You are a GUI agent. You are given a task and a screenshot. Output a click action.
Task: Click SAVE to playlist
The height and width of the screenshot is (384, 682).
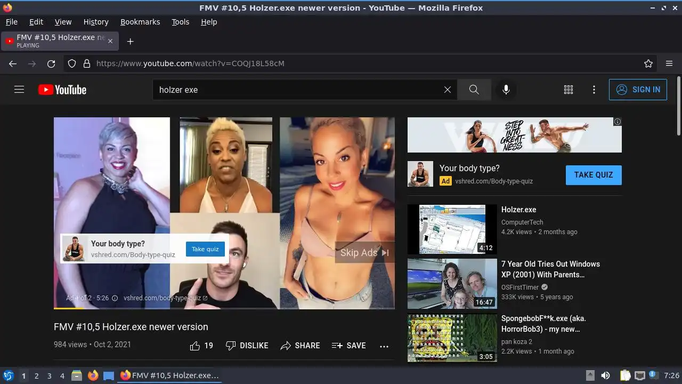[348, 346]
